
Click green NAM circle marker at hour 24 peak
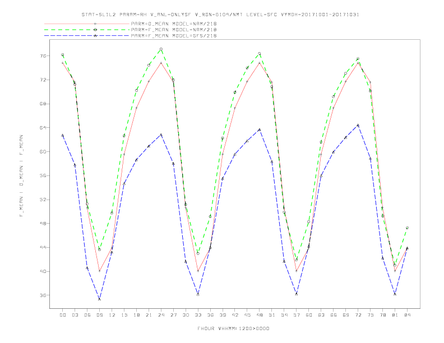161,49
